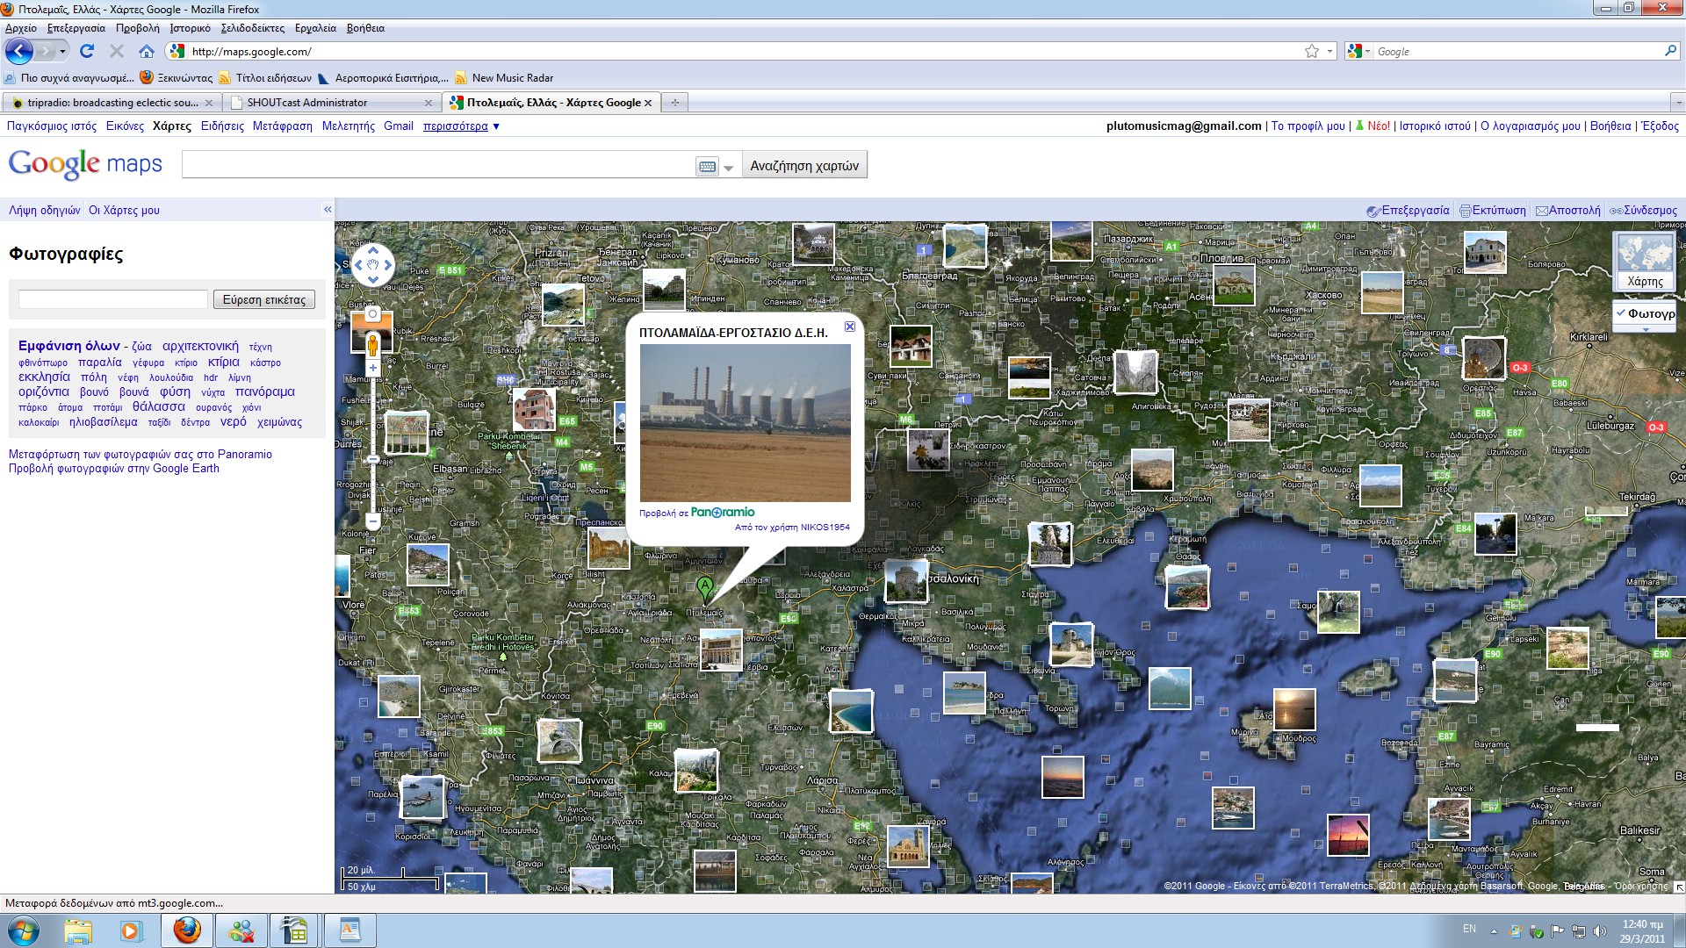Toggle the Φωτογρ photos layer checkmark

pos(1620,312)
